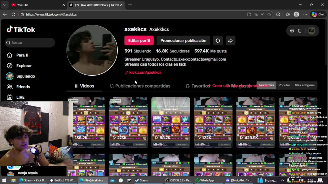Click the translate page icon
Image resolution: width=328 pixels, height=184 pixels.
255,15
